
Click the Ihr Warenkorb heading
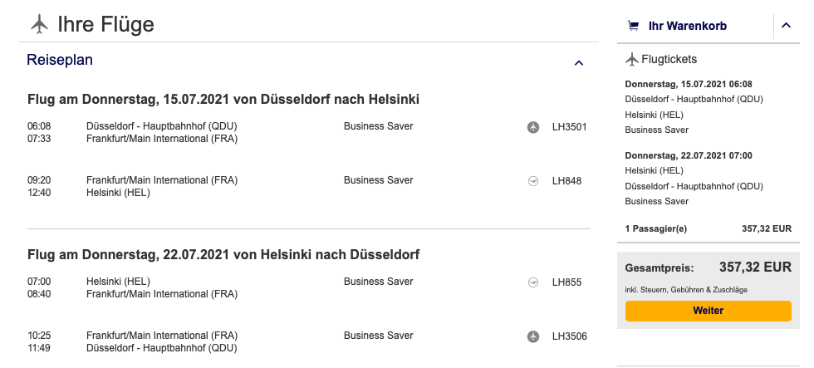click(687, 26)
